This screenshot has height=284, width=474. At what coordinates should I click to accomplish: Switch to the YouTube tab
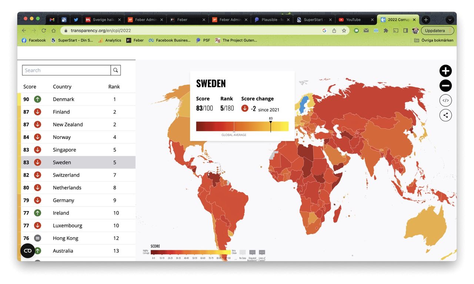tap(353, 20)
